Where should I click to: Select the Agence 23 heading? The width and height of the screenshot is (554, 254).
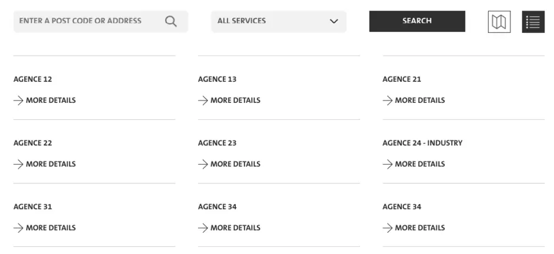pos(217,143)
